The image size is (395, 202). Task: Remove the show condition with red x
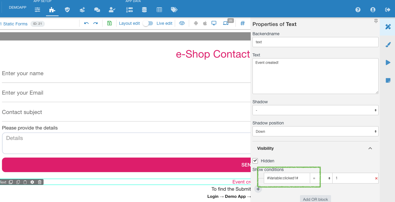click(x=376, y=178)
